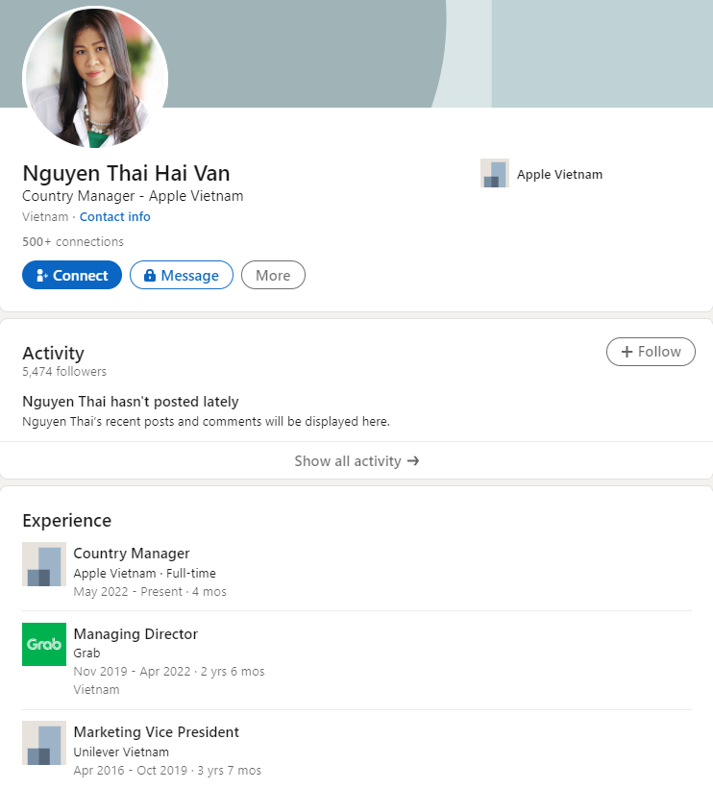Open the Contact info link

click(114, 217)
